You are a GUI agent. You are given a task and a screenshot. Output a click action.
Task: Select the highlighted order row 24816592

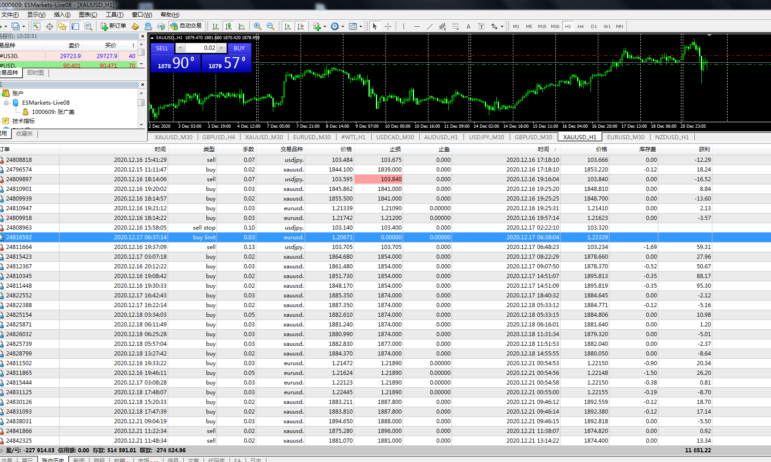click(x=385, y=237)
